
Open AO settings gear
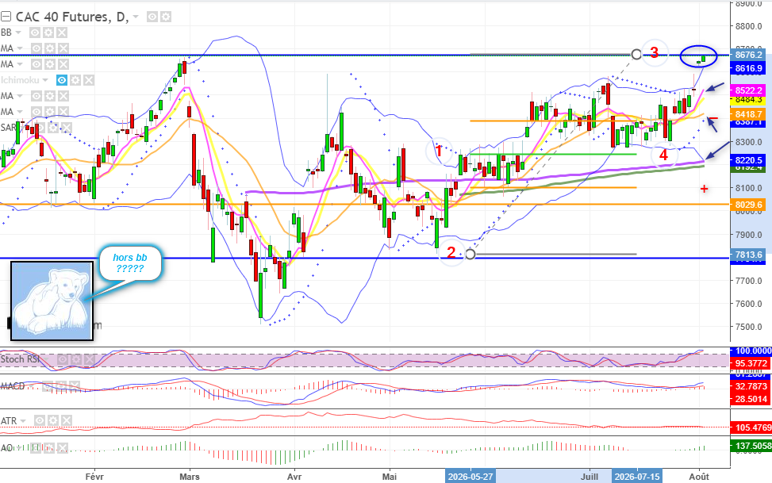click(48, 448)
